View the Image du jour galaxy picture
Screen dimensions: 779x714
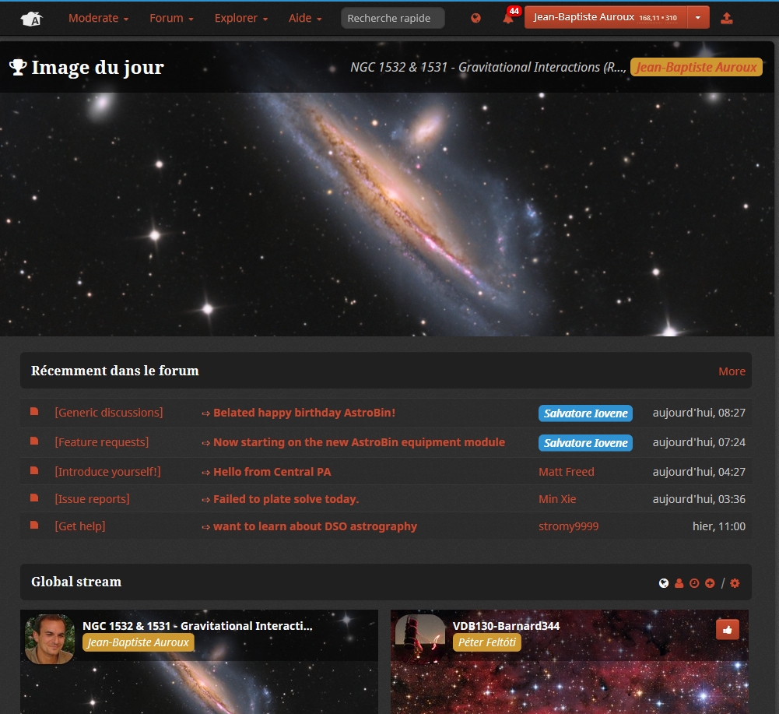pos(387,214)
